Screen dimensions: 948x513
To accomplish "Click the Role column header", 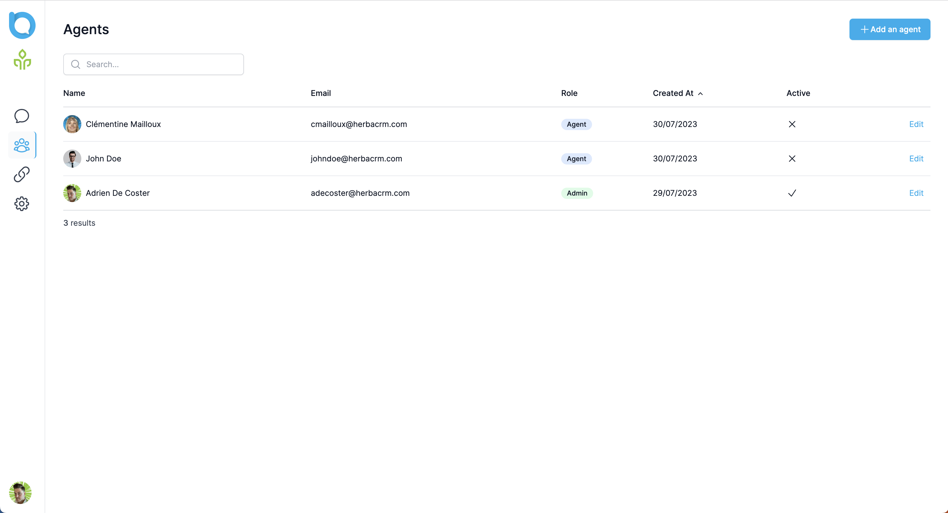I will coord(569,93).
